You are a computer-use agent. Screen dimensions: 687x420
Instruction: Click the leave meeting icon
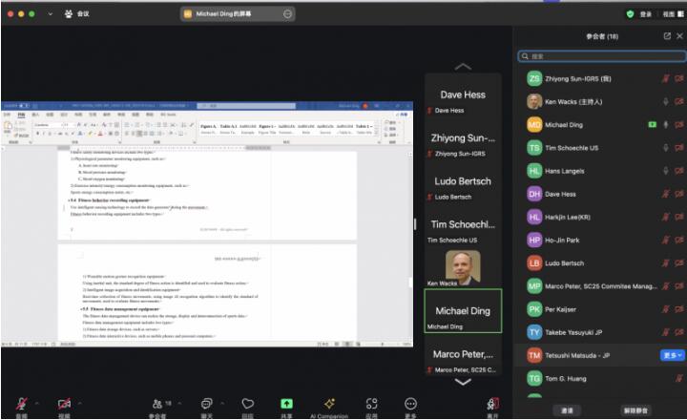(x=492, y=405)
